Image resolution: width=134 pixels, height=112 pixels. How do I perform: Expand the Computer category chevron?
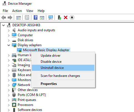coord(9,35)
